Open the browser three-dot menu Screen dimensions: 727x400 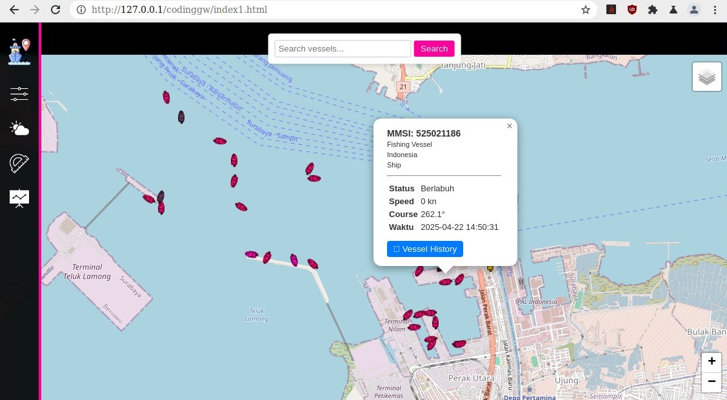[x=715, y=10]
